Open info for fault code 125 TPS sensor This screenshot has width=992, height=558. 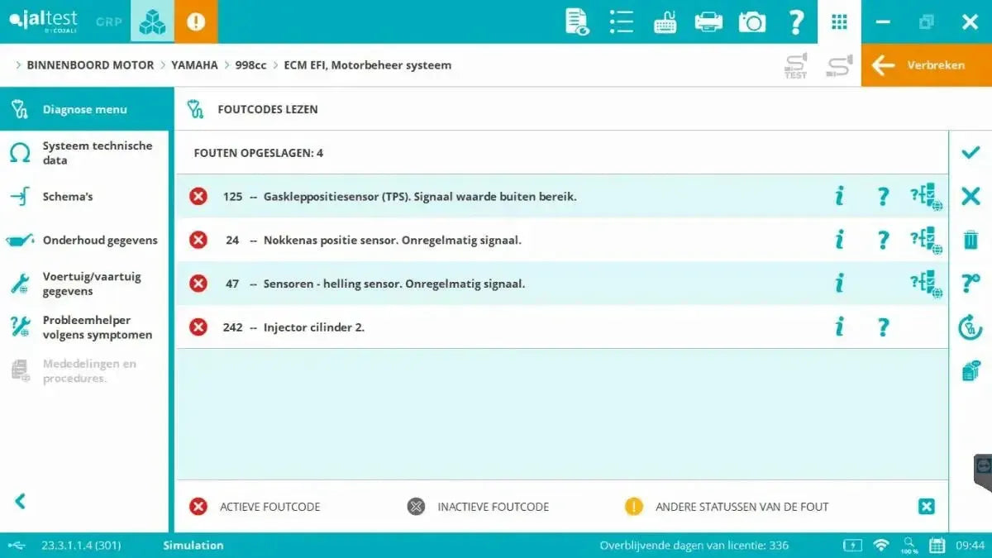click(839, 196)
